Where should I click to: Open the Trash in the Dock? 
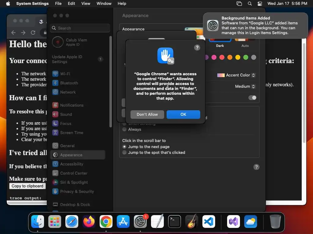click(x=275, y=222)
